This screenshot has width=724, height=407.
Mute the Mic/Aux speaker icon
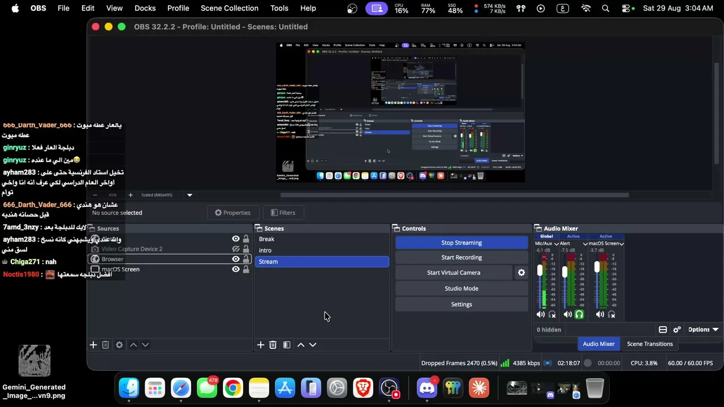[541, 314]
